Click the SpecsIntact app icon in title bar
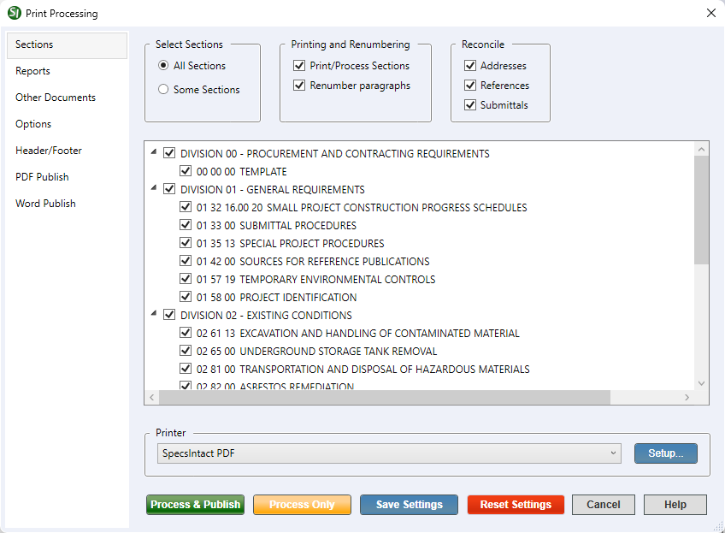 coord(15,13)
